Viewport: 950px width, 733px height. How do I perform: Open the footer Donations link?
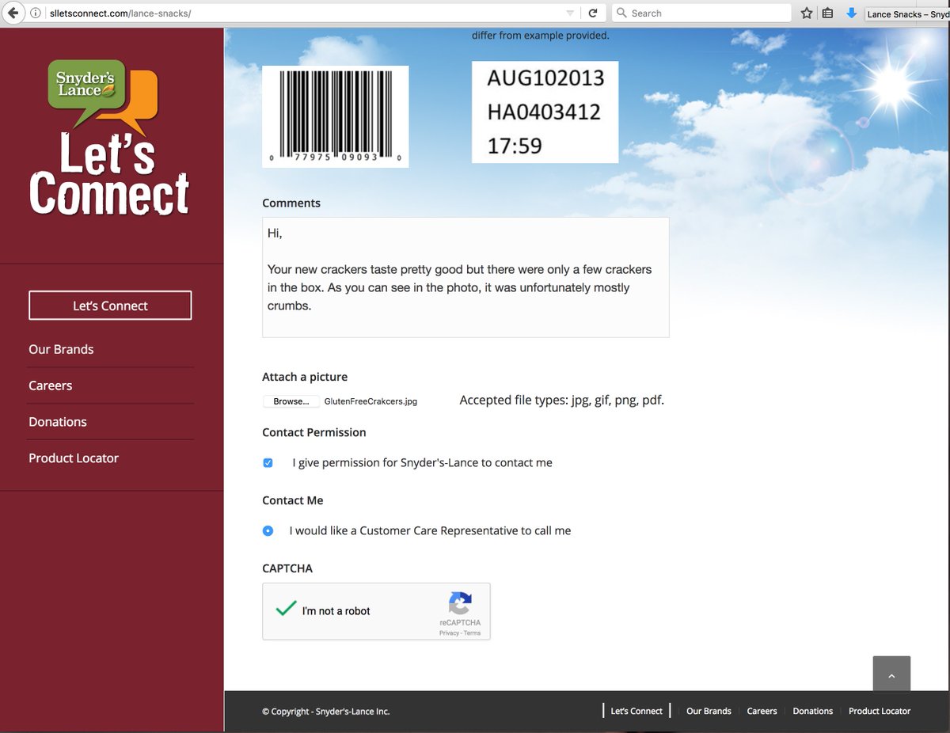coord(813,711)
